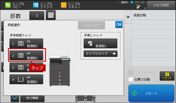The height and width of the screenshot is (103, 176).
Task: Open Simple Fax mode
Action: [43, 5]
